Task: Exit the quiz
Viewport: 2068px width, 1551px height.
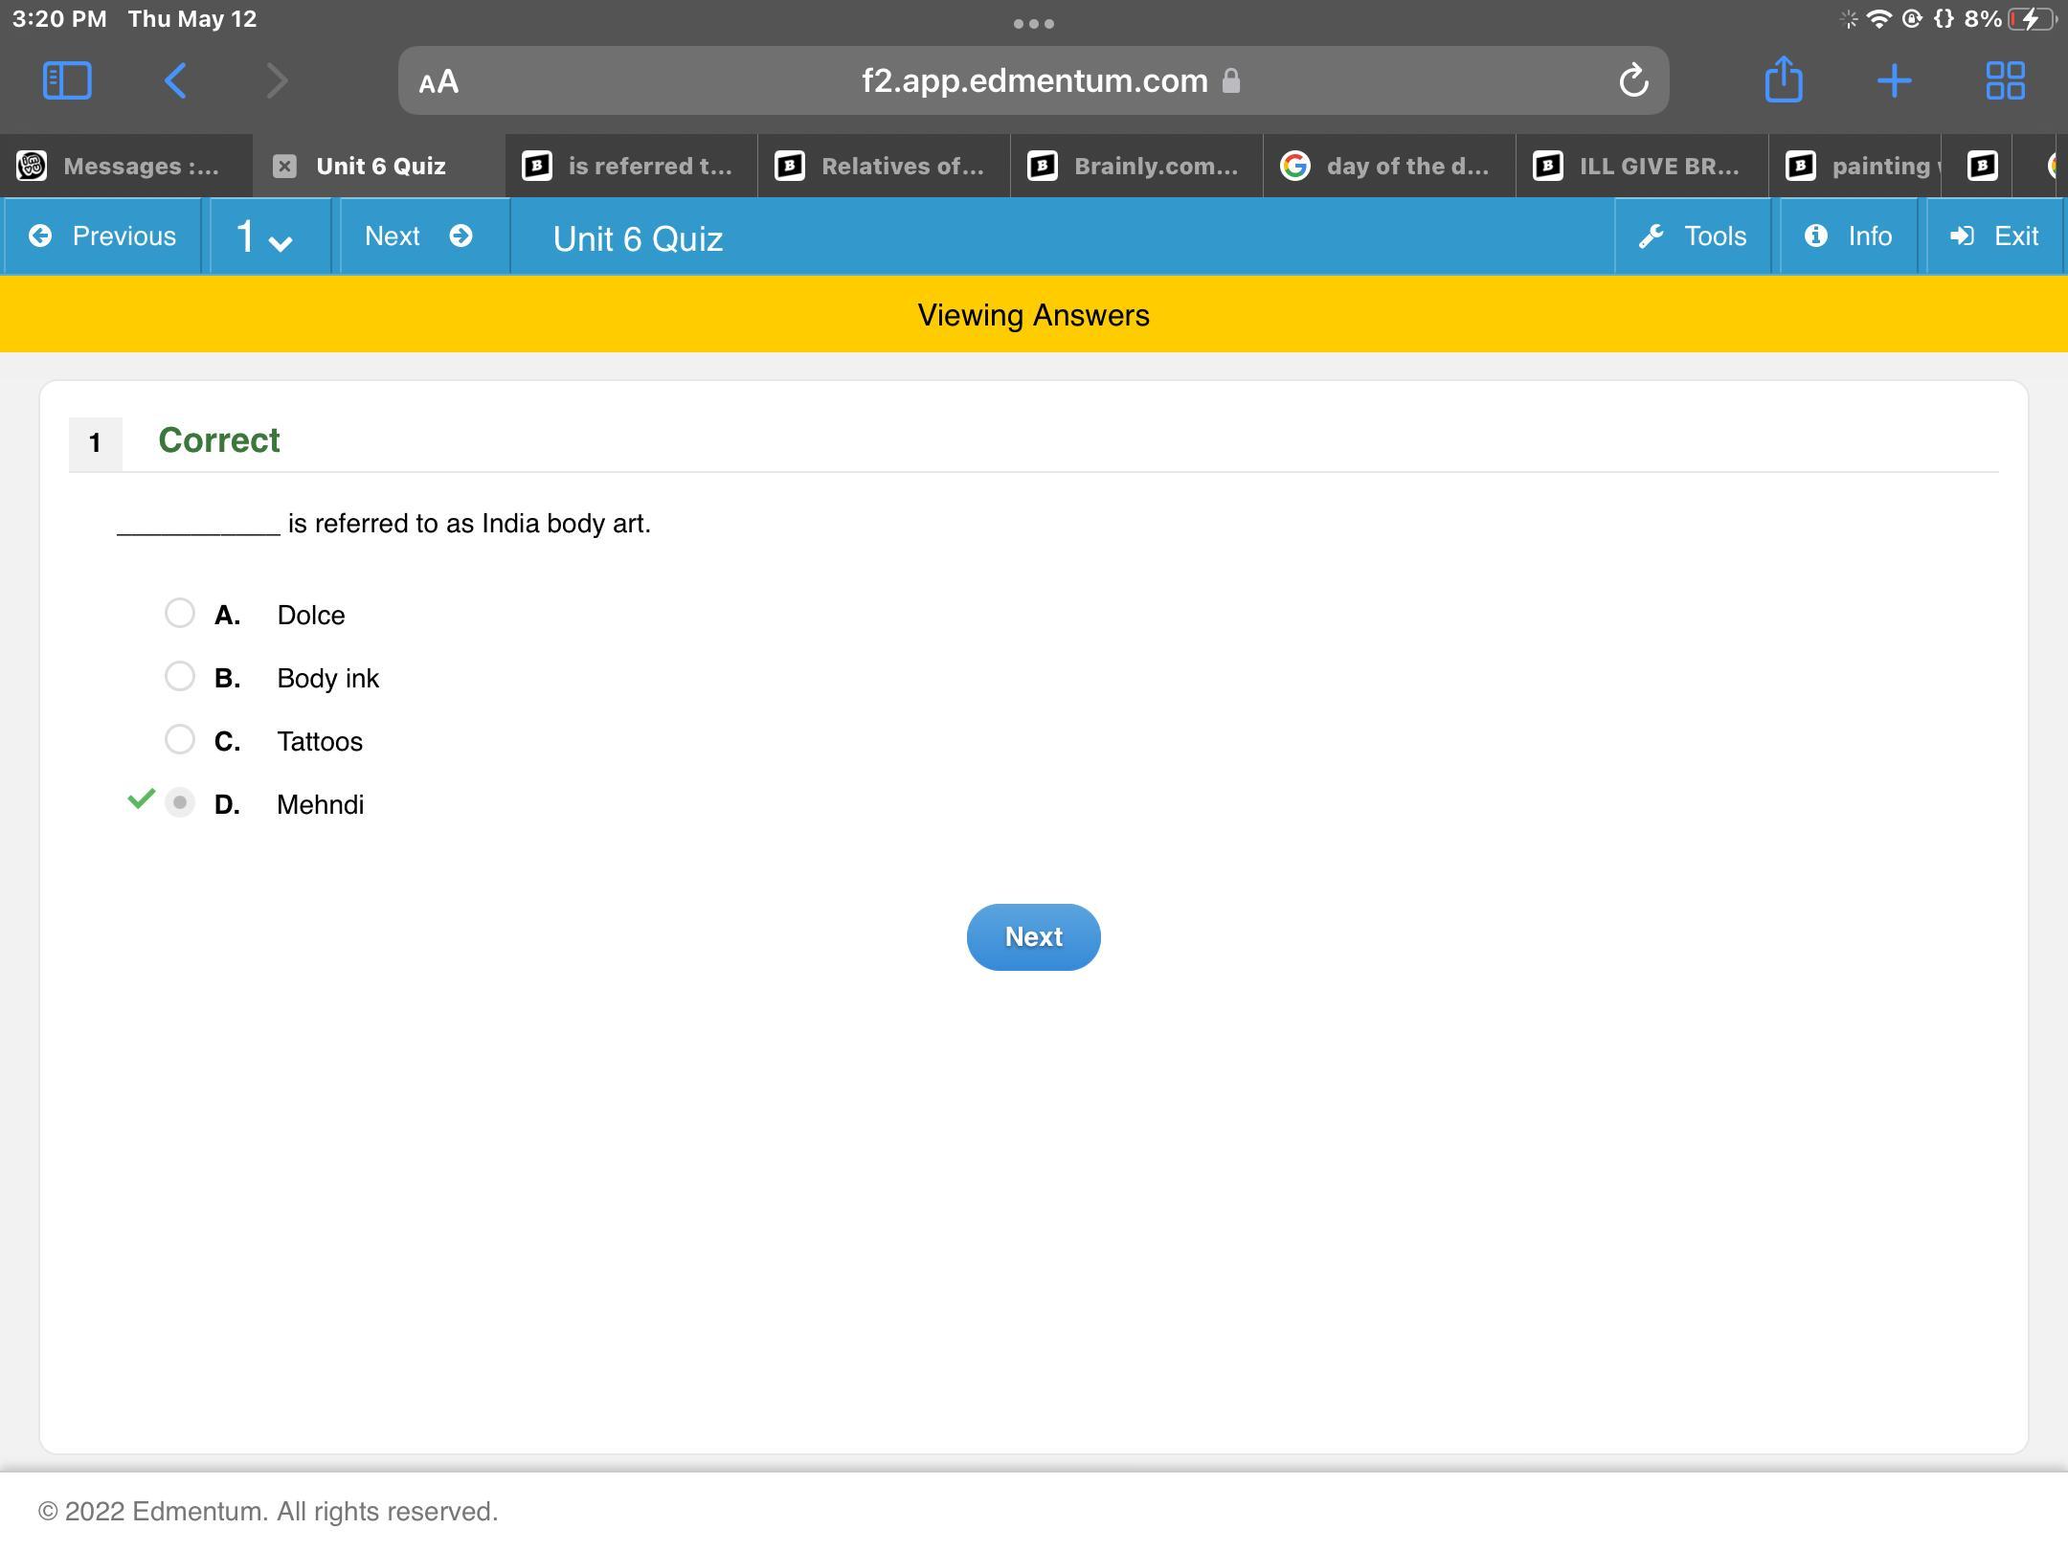Action: [1995, 236]
